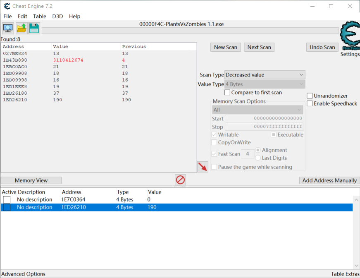Click the Cheat Engine logo
This screenshot has height=278, width=360.
(x=350, y=35)
